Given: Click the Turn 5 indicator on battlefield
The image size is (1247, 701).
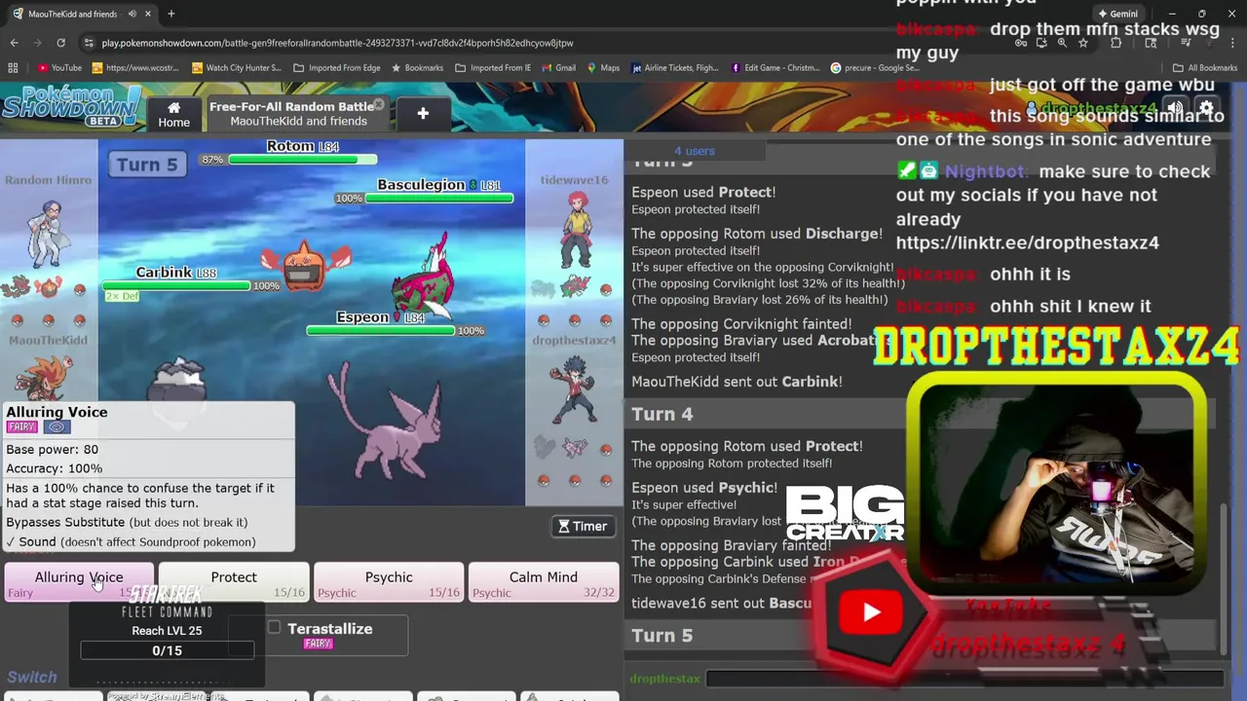Looking at the screenshot, I should 147,165.
